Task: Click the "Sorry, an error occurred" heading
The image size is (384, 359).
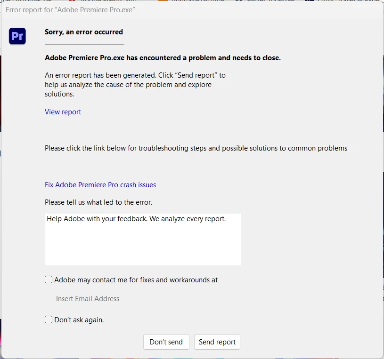Action: click(84, 32)
